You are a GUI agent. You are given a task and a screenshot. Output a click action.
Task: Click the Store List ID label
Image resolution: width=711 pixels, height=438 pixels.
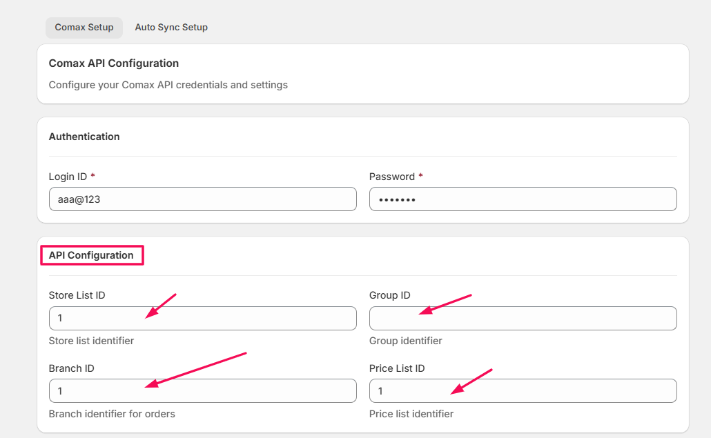pos(77,295)
